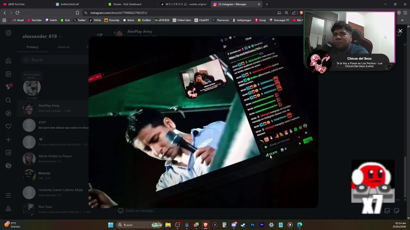This screenshot has width=410, height=230.
Task: Open Brave Shields lion icon
Action: point(301,13)
